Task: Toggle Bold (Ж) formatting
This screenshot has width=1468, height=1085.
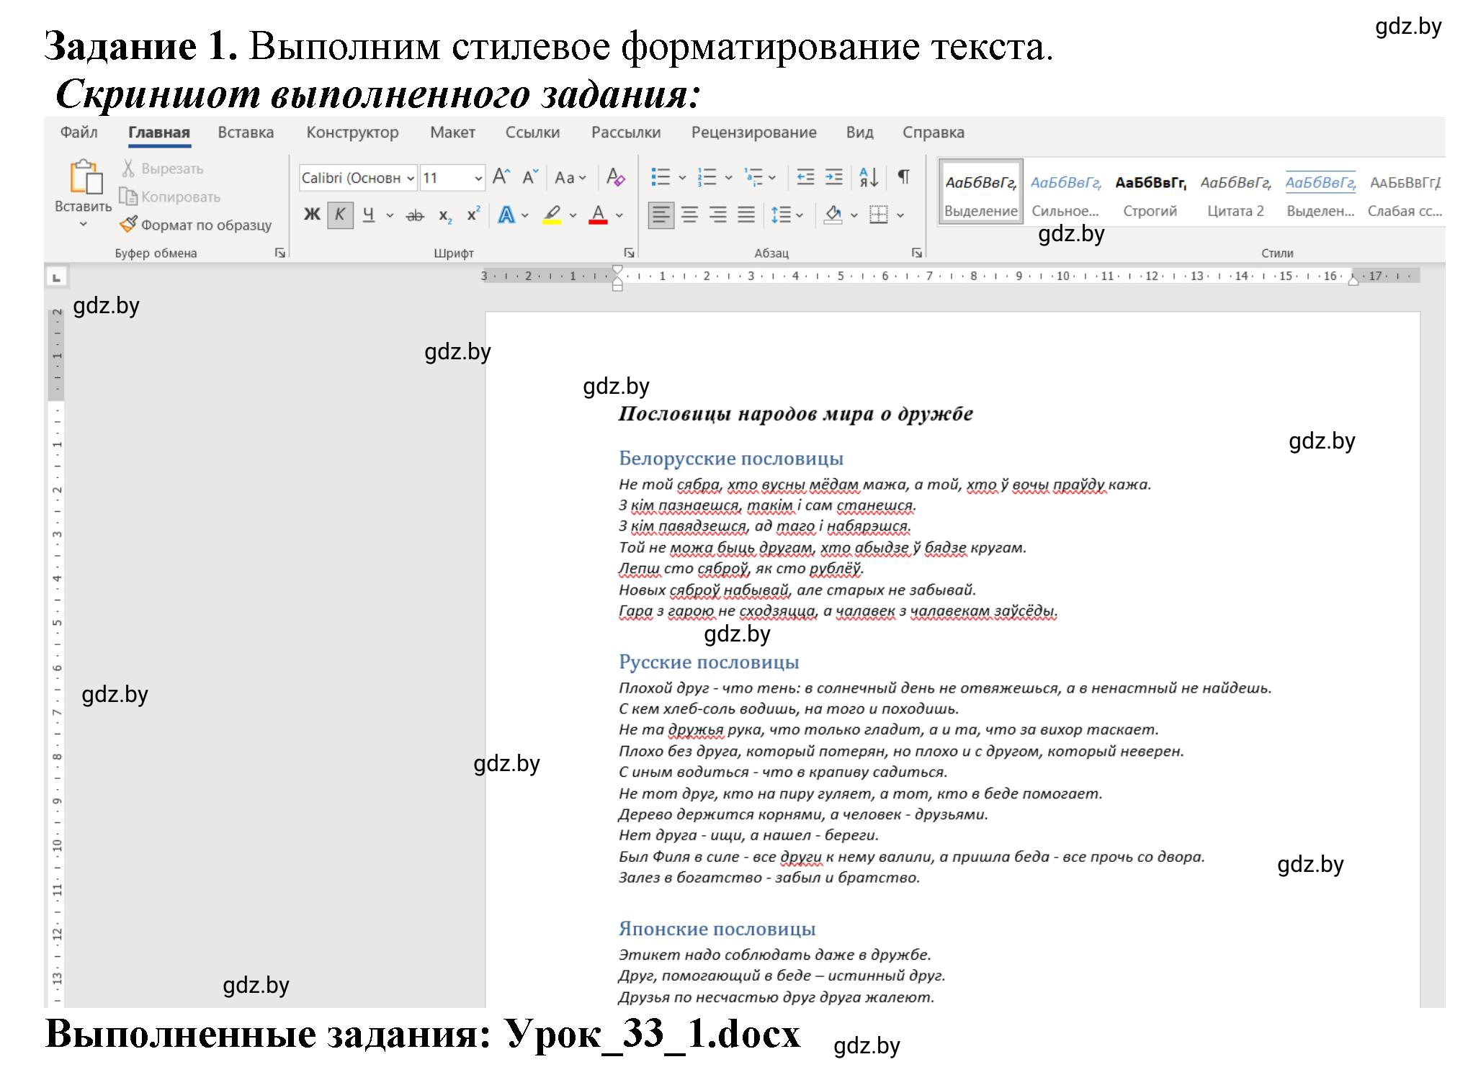Action: coord(312,215)
